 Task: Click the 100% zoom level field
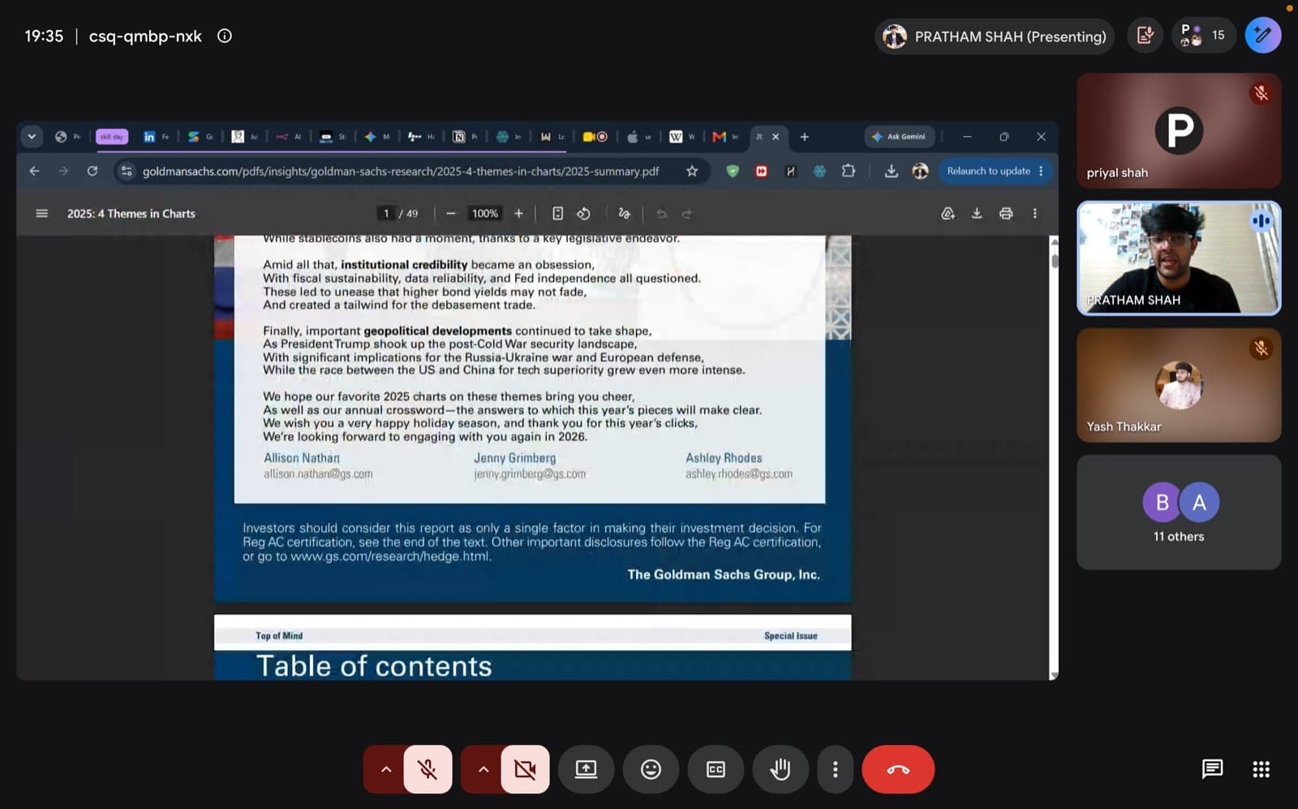point(485,213)
